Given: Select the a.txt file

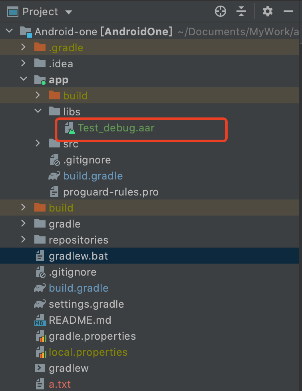Looking at the screenshot, I should tap(60, 384).
